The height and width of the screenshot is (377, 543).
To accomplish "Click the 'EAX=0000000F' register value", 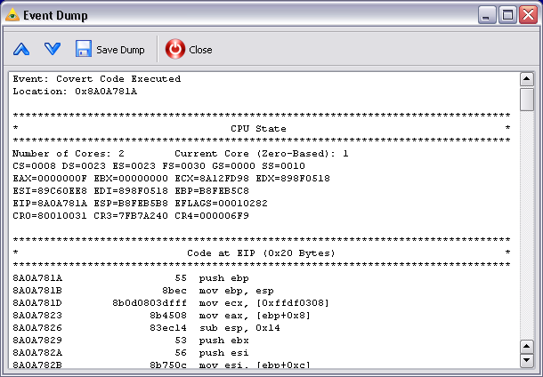I will [50, 179].
